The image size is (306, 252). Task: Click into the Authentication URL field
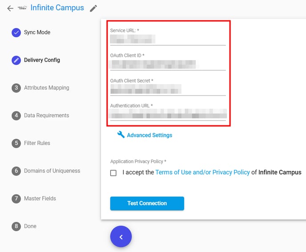[168, 114]
